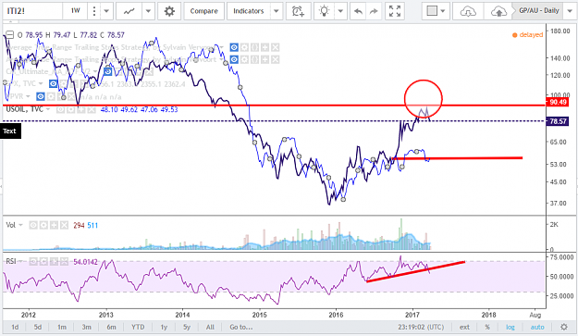Screen dimensions: 578x336
Task: Click the line chart style icon
Action: click(x=129, y=11)
